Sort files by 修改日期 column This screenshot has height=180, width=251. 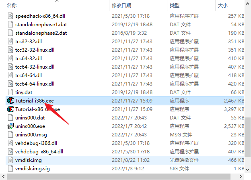tap(121, 6)
